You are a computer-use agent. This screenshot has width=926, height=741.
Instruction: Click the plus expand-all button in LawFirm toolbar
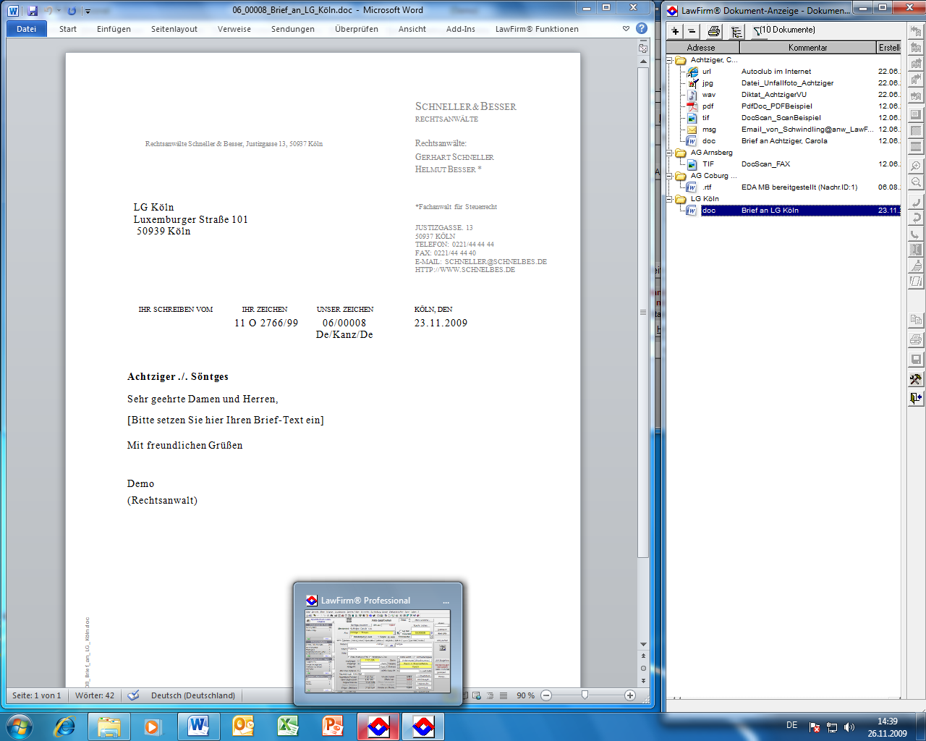click(x=675, y=30)
